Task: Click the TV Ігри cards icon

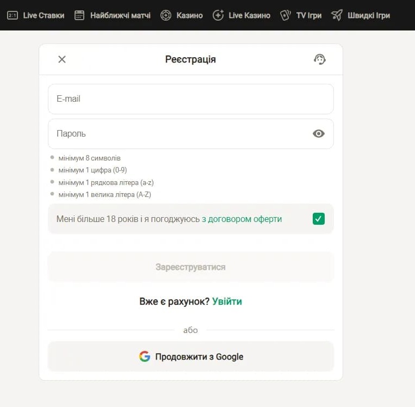Action: point(286,15)
